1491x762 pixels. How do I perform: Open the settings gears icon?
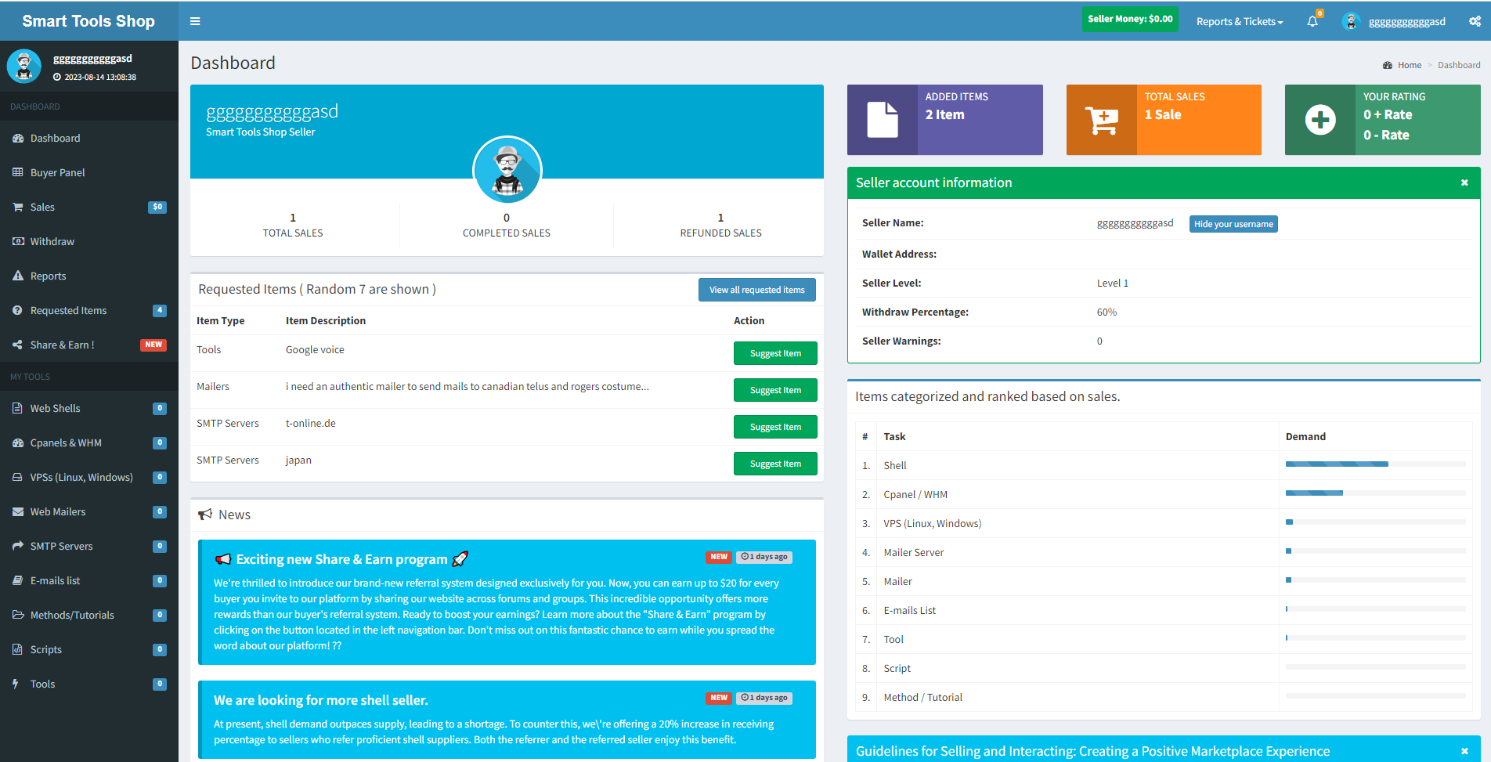point(1475,21)
